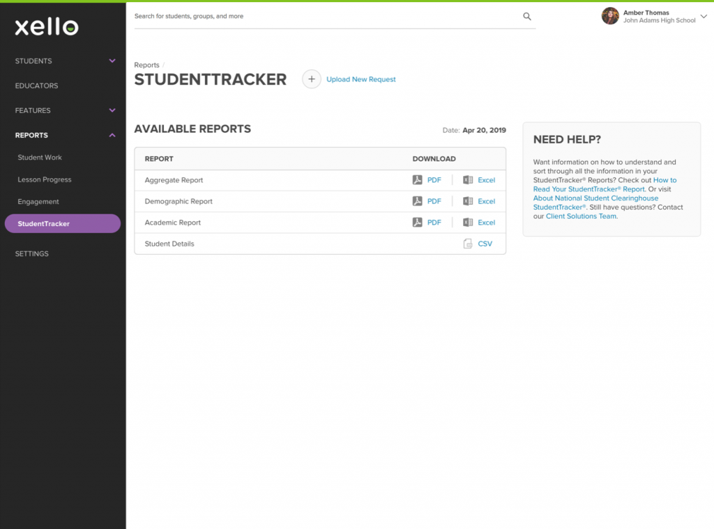
Task: Click John Adams High School text
Action: coord(660,20)
